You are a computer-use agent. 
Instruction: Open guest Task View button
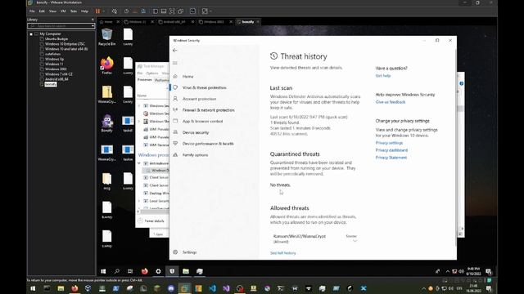pos(130,271)
